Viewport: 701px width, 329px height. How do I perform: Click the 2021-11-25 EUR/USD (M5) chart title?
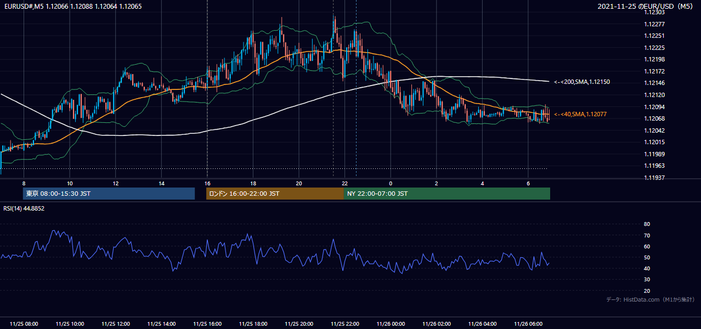[x=646, y=6]
